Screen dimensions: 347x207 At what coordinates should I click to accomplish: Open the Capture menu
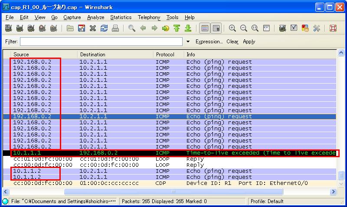pyautogui.click(x=72, y=17)
